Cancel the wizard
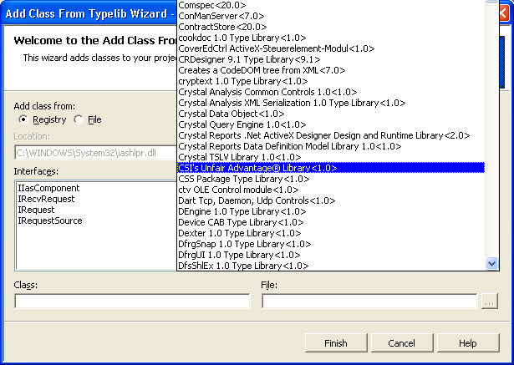 pyautogui.click(x=402, y=343)
